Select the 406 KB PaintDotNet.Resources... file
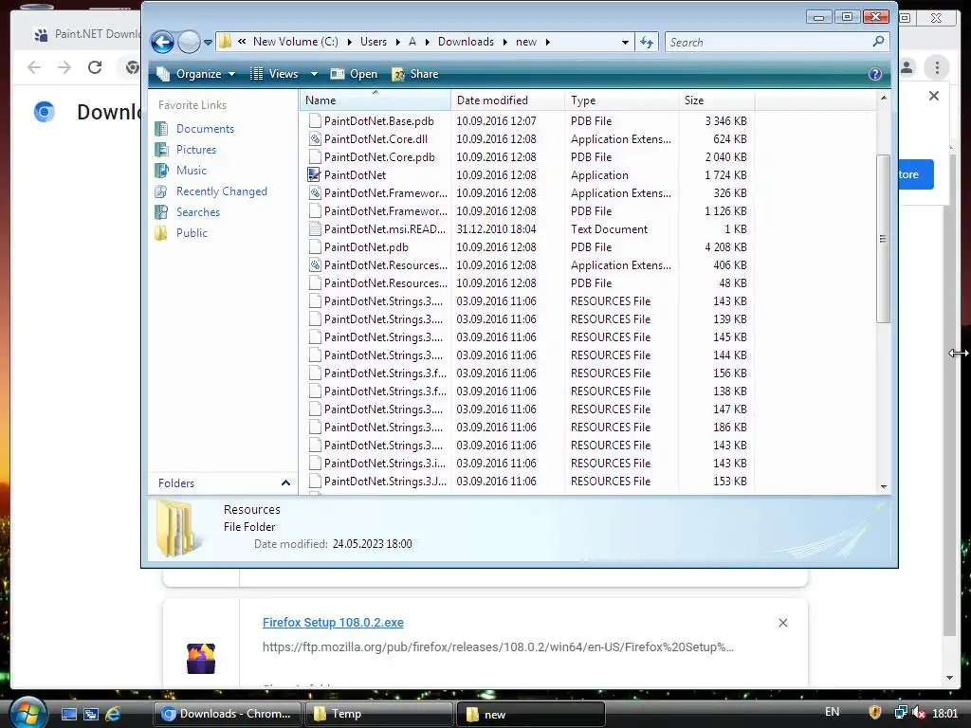The height and width of the screenshot is (728, 971). [385, 265]
